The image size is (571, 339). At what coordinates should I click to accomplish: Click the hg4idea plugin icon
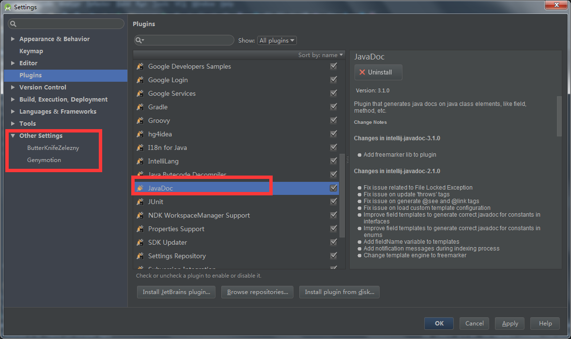point(140,134)
